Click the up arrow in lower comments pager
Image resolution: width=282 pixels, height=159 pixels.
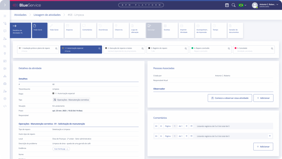coord(270,136)
